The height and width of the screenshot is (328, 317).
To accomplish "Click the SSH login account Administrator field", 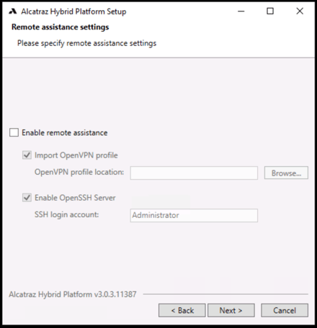I will click(194, 215).
